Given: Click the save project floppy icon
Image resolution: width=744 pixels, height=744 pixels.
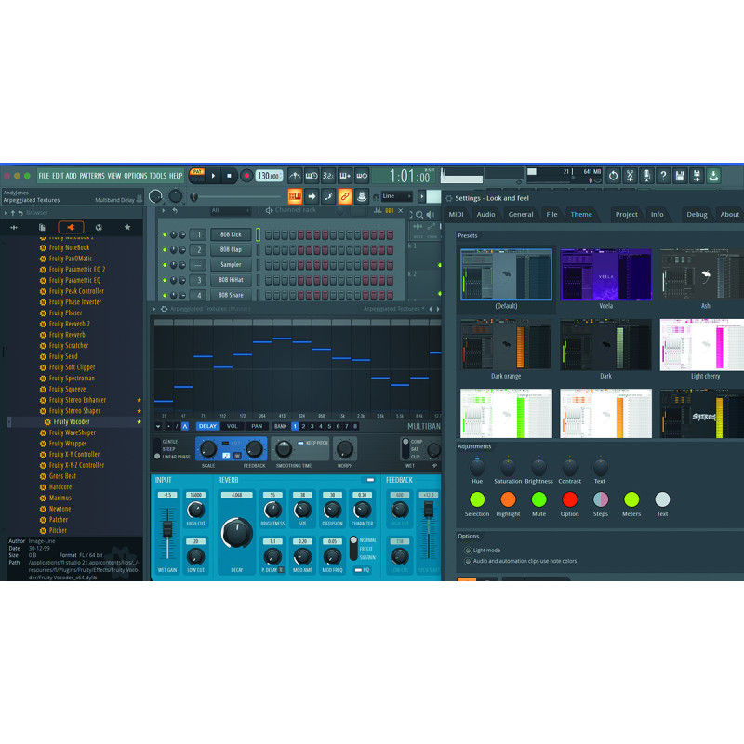Looking at the screenshot, I should [680, 176].
